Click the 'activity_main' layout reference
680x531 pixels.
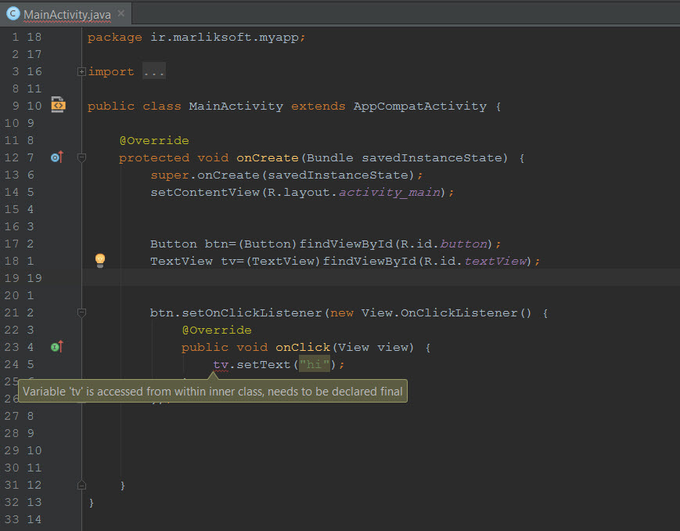[389, 193]
